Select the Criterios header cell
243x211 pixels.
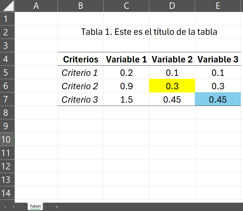click(x=80, y=59)
